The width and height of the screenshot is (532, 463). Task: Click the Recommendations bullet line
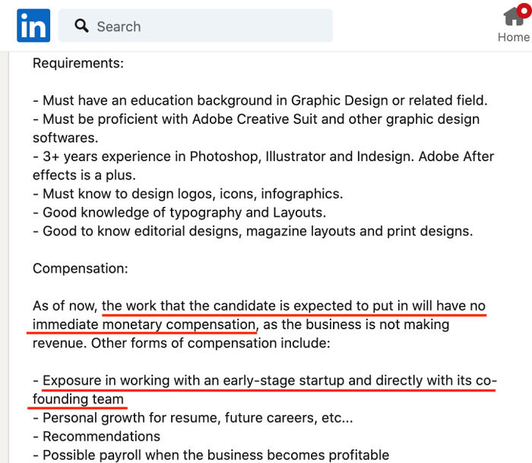point(97,436)
